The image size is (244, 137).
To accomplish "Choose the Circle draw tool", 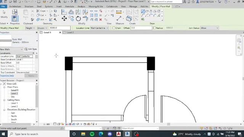I will 159,11.
